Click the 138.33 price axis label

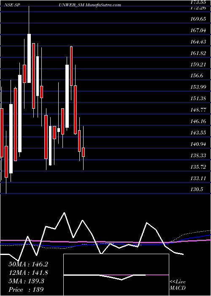pyautogui.click(x=198, y=156)
